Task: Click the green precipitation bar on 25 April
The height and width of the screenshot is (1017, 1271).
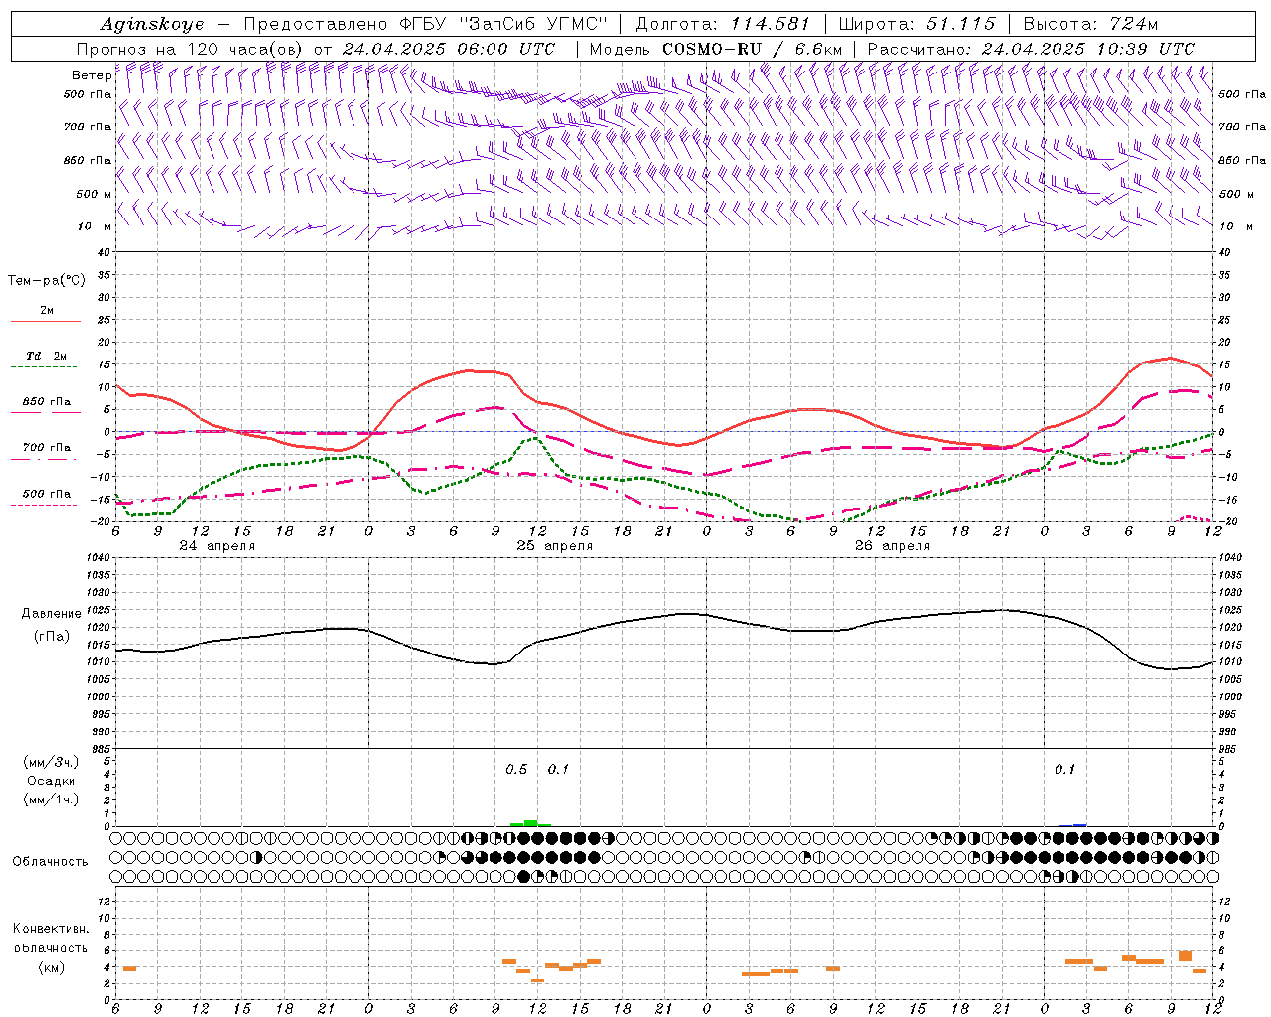Action: click(530, 822)
